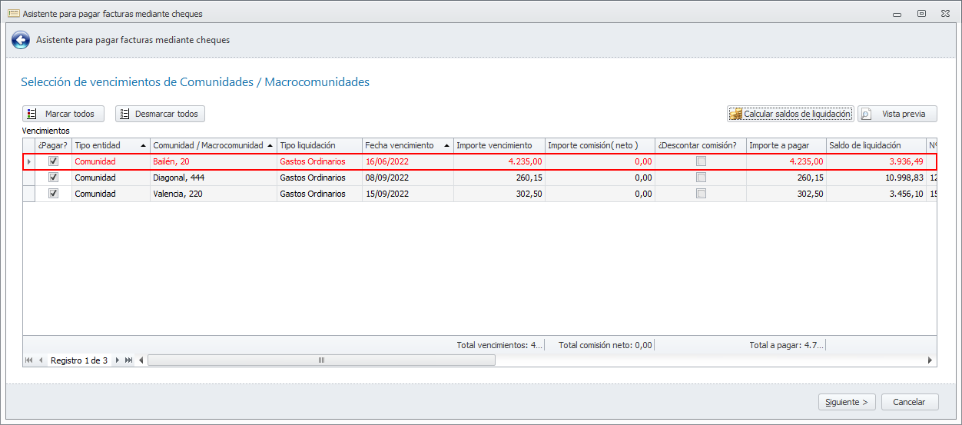The width and height of the screenshot is (962, 425).
Task: Click the Saldo de liquidación header
Action: pos(876,145)
